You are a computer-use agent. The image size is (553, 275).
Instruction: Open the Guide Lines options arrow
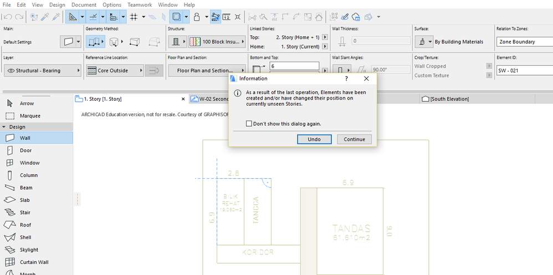coord(83,17)
